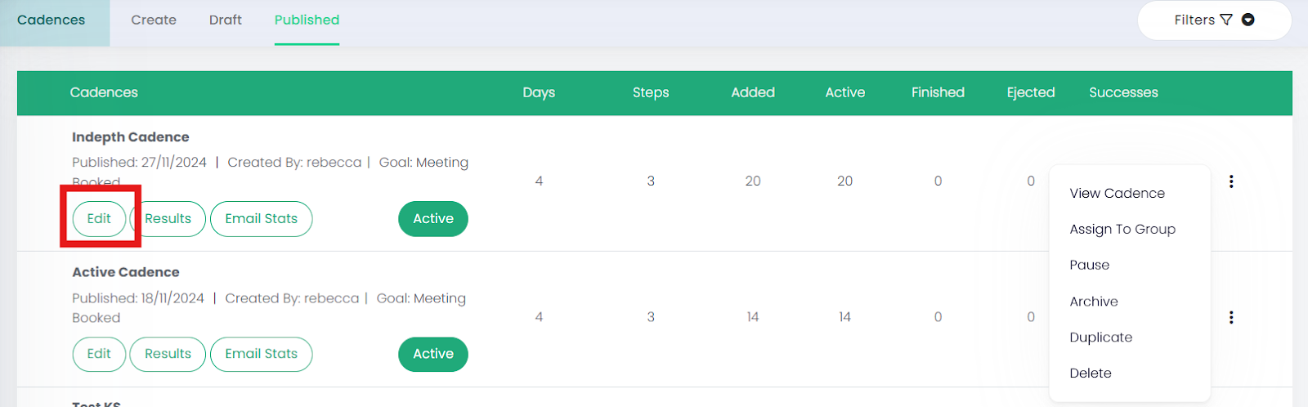Edit the Active Cadence entry
The height and width of the screenshot is (407, 1308).
(x=99, y=354)
